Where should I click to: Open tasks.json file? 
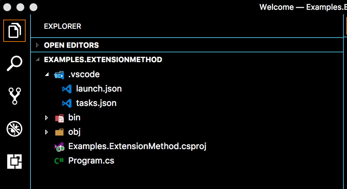point(96,103)
